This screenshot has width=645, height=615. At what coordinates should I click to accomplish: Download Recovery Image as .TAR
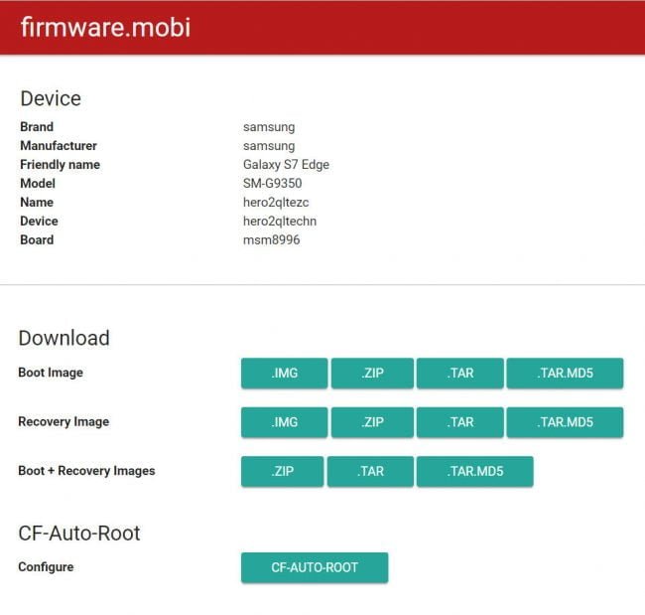[459, 422]
